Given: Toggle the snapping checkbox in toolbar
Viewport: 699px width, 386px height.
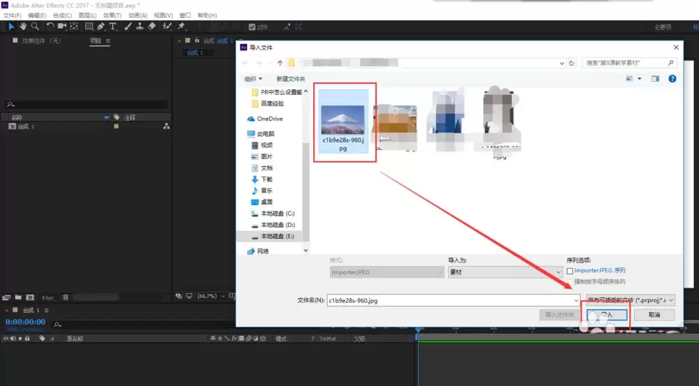Looking at the screenshot, I should [x=252, y=27].
